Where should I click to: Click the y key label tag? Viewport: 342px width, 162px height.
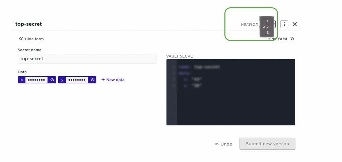pos(62,80)
